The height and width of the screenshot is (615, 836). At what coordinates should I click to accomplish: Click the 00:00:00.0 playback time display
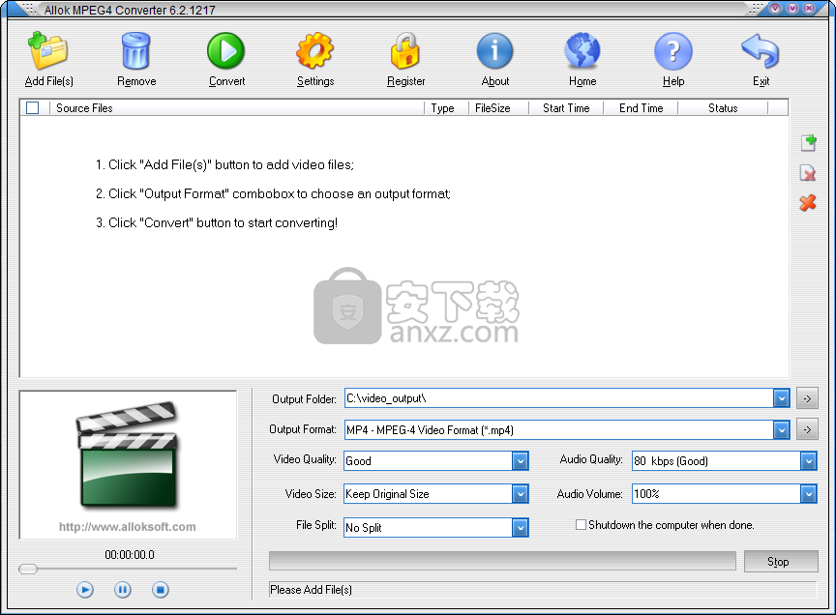[x=130, y=555]
